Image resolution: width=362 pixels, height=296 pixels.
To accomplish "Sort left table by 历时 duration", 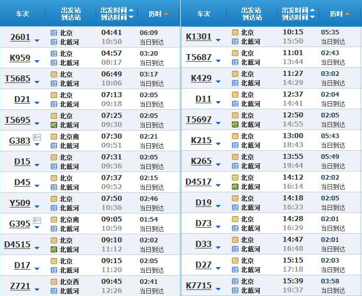I will point(158,14).
